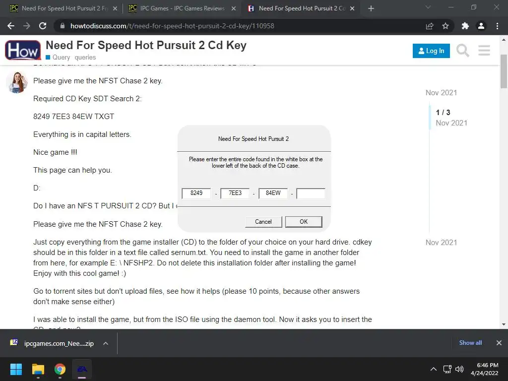Click the scrollbar up arrow
The width and height of the screenshot is (508, 381).
pyautogui.click(x=504, y=40)
